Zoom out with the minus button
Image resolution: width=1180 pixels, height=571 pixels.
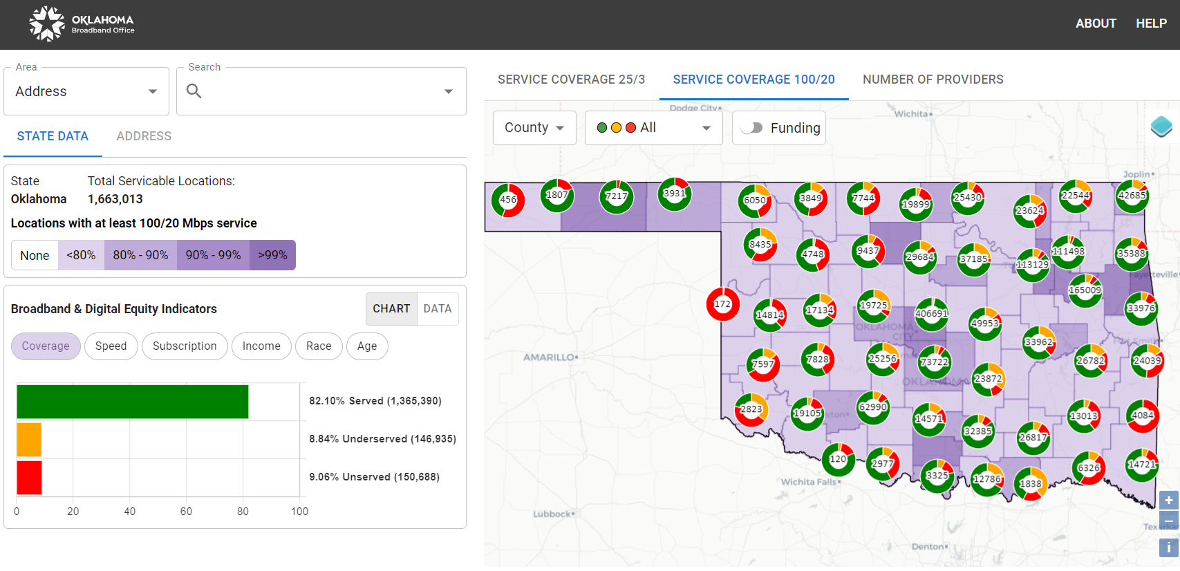1168,521
